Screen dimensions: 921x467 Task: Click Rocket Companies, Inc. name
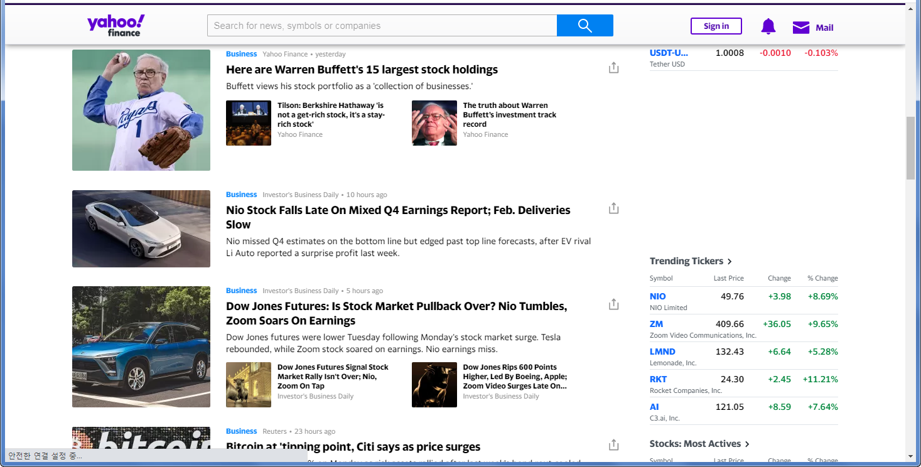(x=686, y=390)
